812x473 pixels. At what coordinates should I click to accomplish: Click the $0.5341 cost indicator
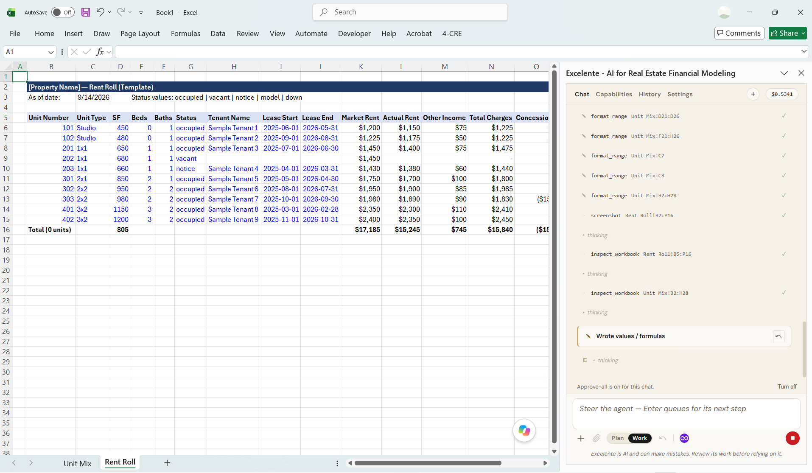(x=781, y=94)
